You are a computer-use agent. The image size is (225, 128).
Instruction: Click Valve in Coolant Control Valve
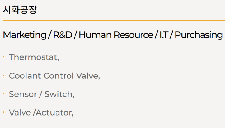coord(88,76)
